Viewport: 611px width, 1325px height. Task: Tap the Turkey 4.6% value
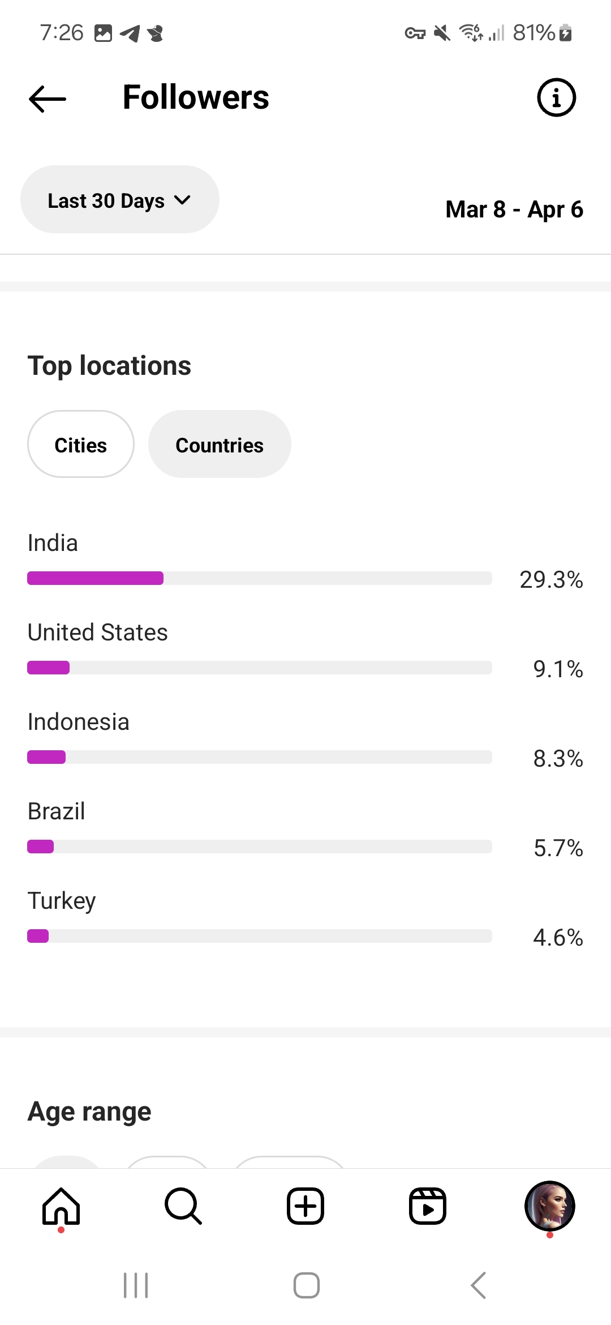[x=558, y=938]
